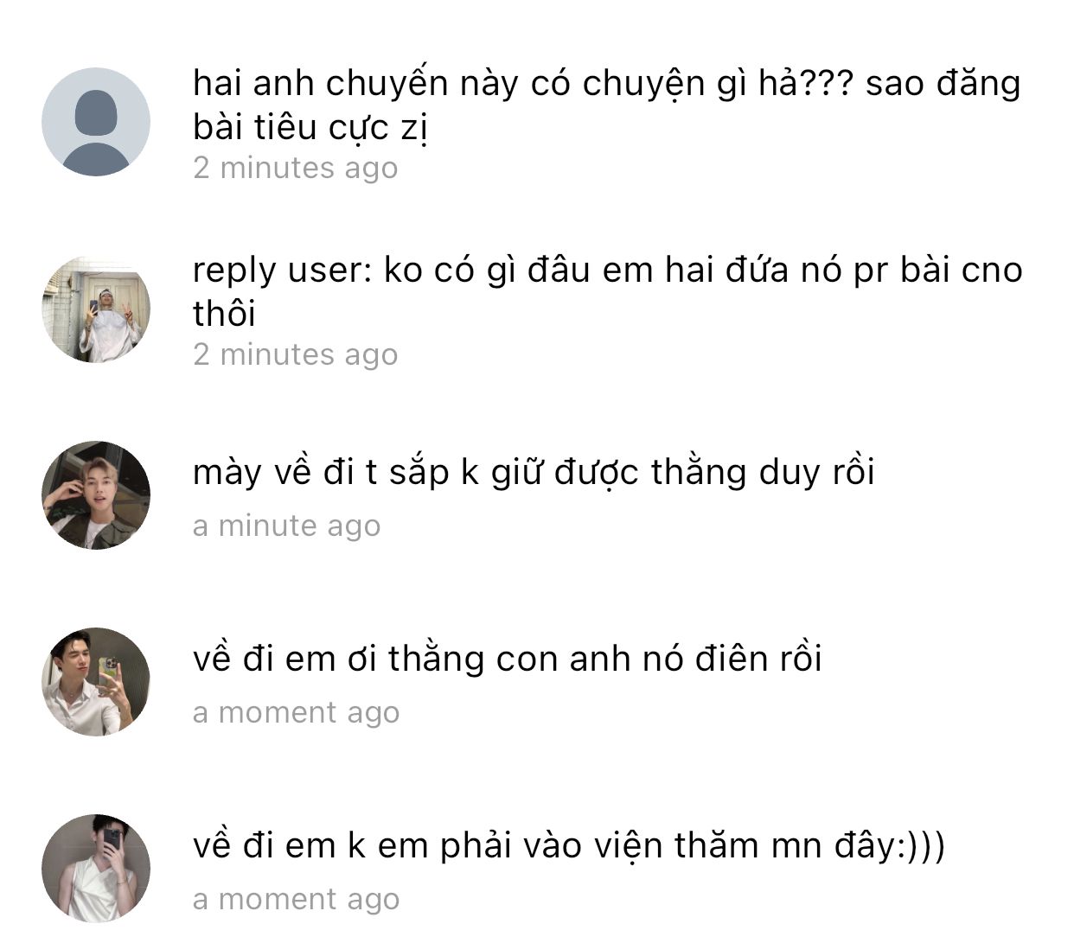Click 'a moment ago' under the last comment
This screenshot has height=943, width=1074.
(296, 899)
